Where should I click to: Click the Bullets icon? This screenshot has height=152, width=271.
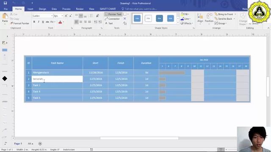click(x=91, y=16)
